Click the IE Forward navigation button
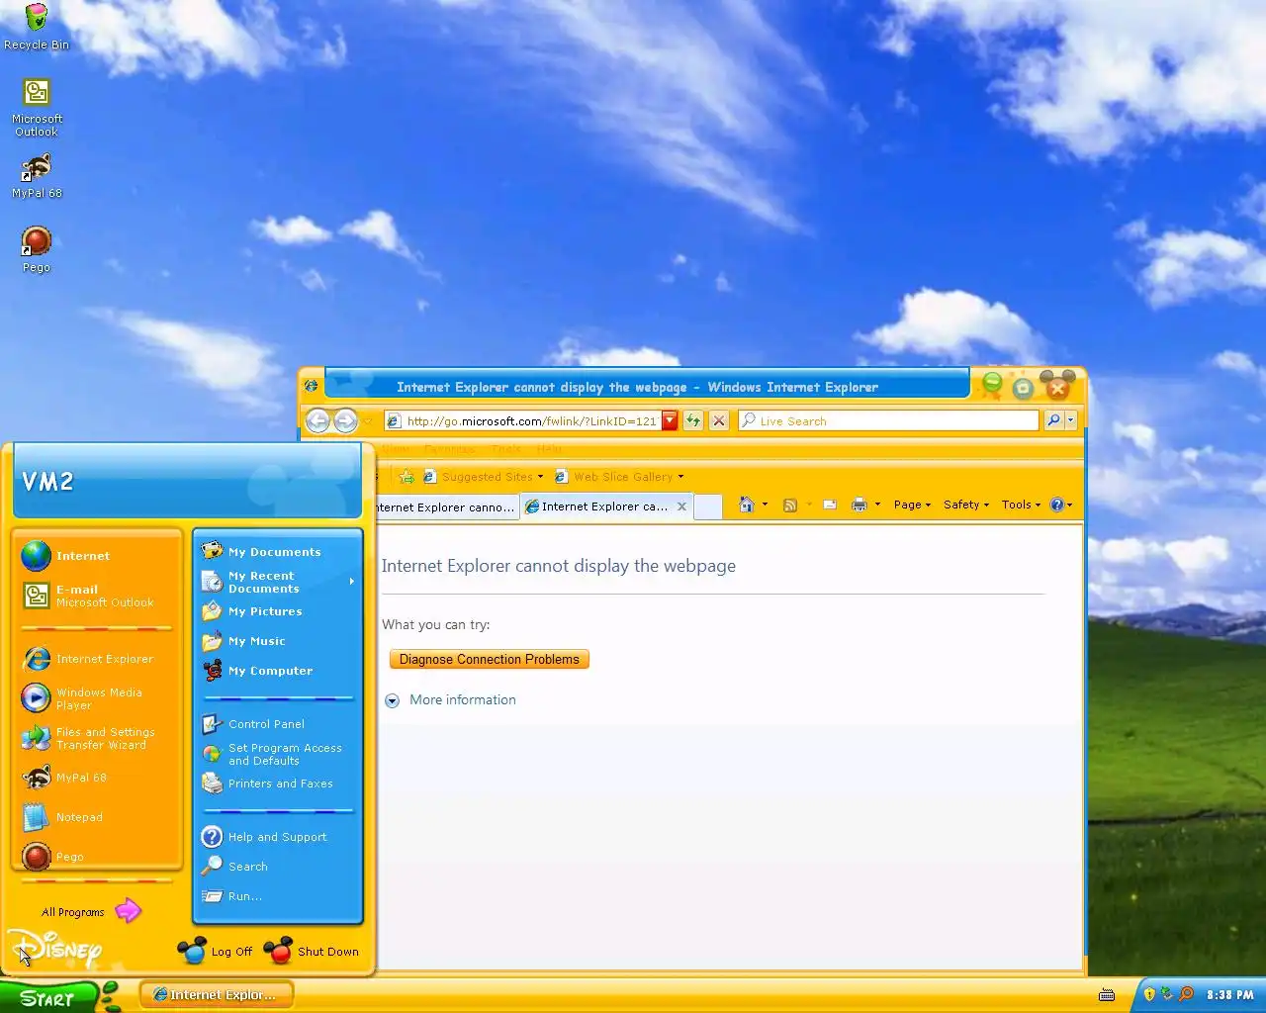 coord(344,421)
